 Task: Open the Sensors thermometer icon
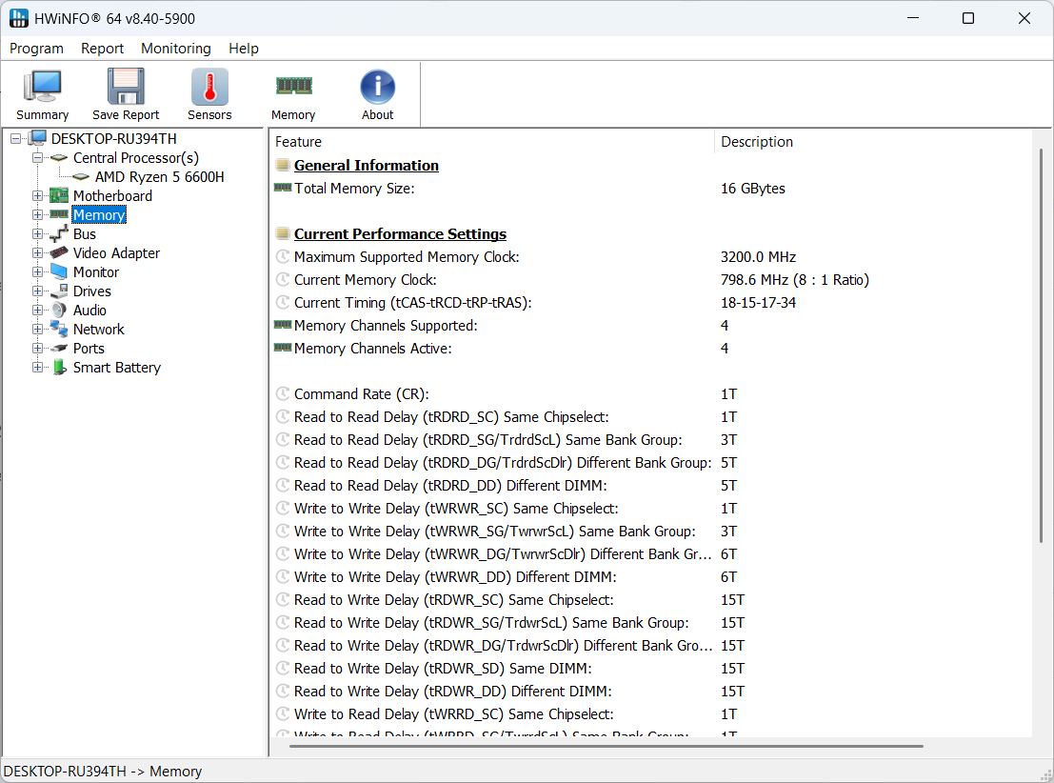[209, 88]
